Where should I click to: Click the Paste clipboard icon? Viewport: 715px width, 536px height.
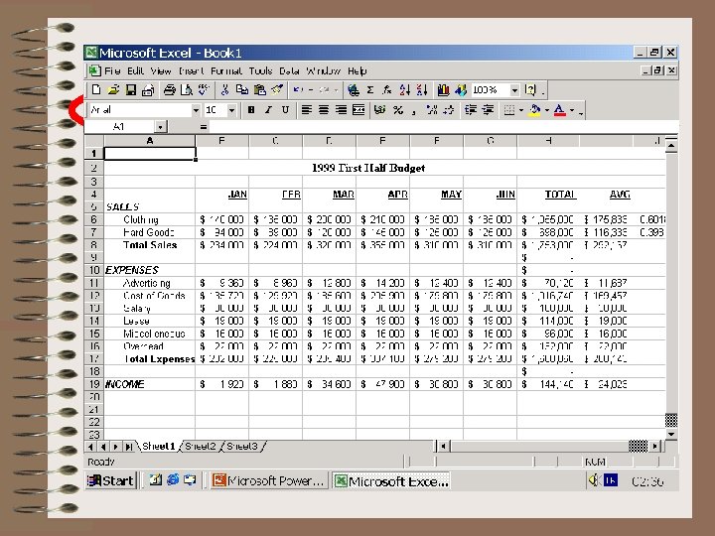[260, 89]
